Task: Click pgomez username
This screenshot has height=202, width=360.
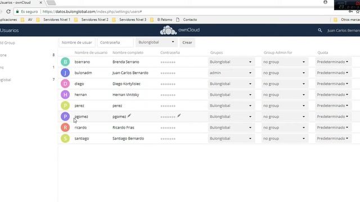Action: click(81, 117)
